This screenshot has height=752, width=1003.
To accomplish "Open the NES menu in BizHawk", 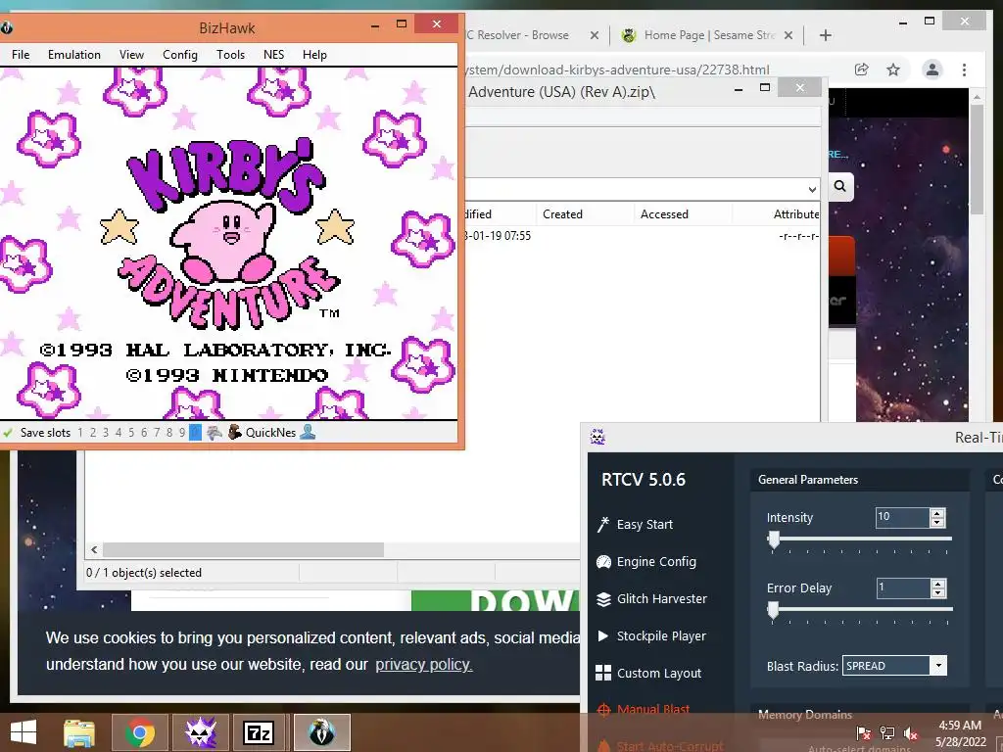I will (274, 55).
